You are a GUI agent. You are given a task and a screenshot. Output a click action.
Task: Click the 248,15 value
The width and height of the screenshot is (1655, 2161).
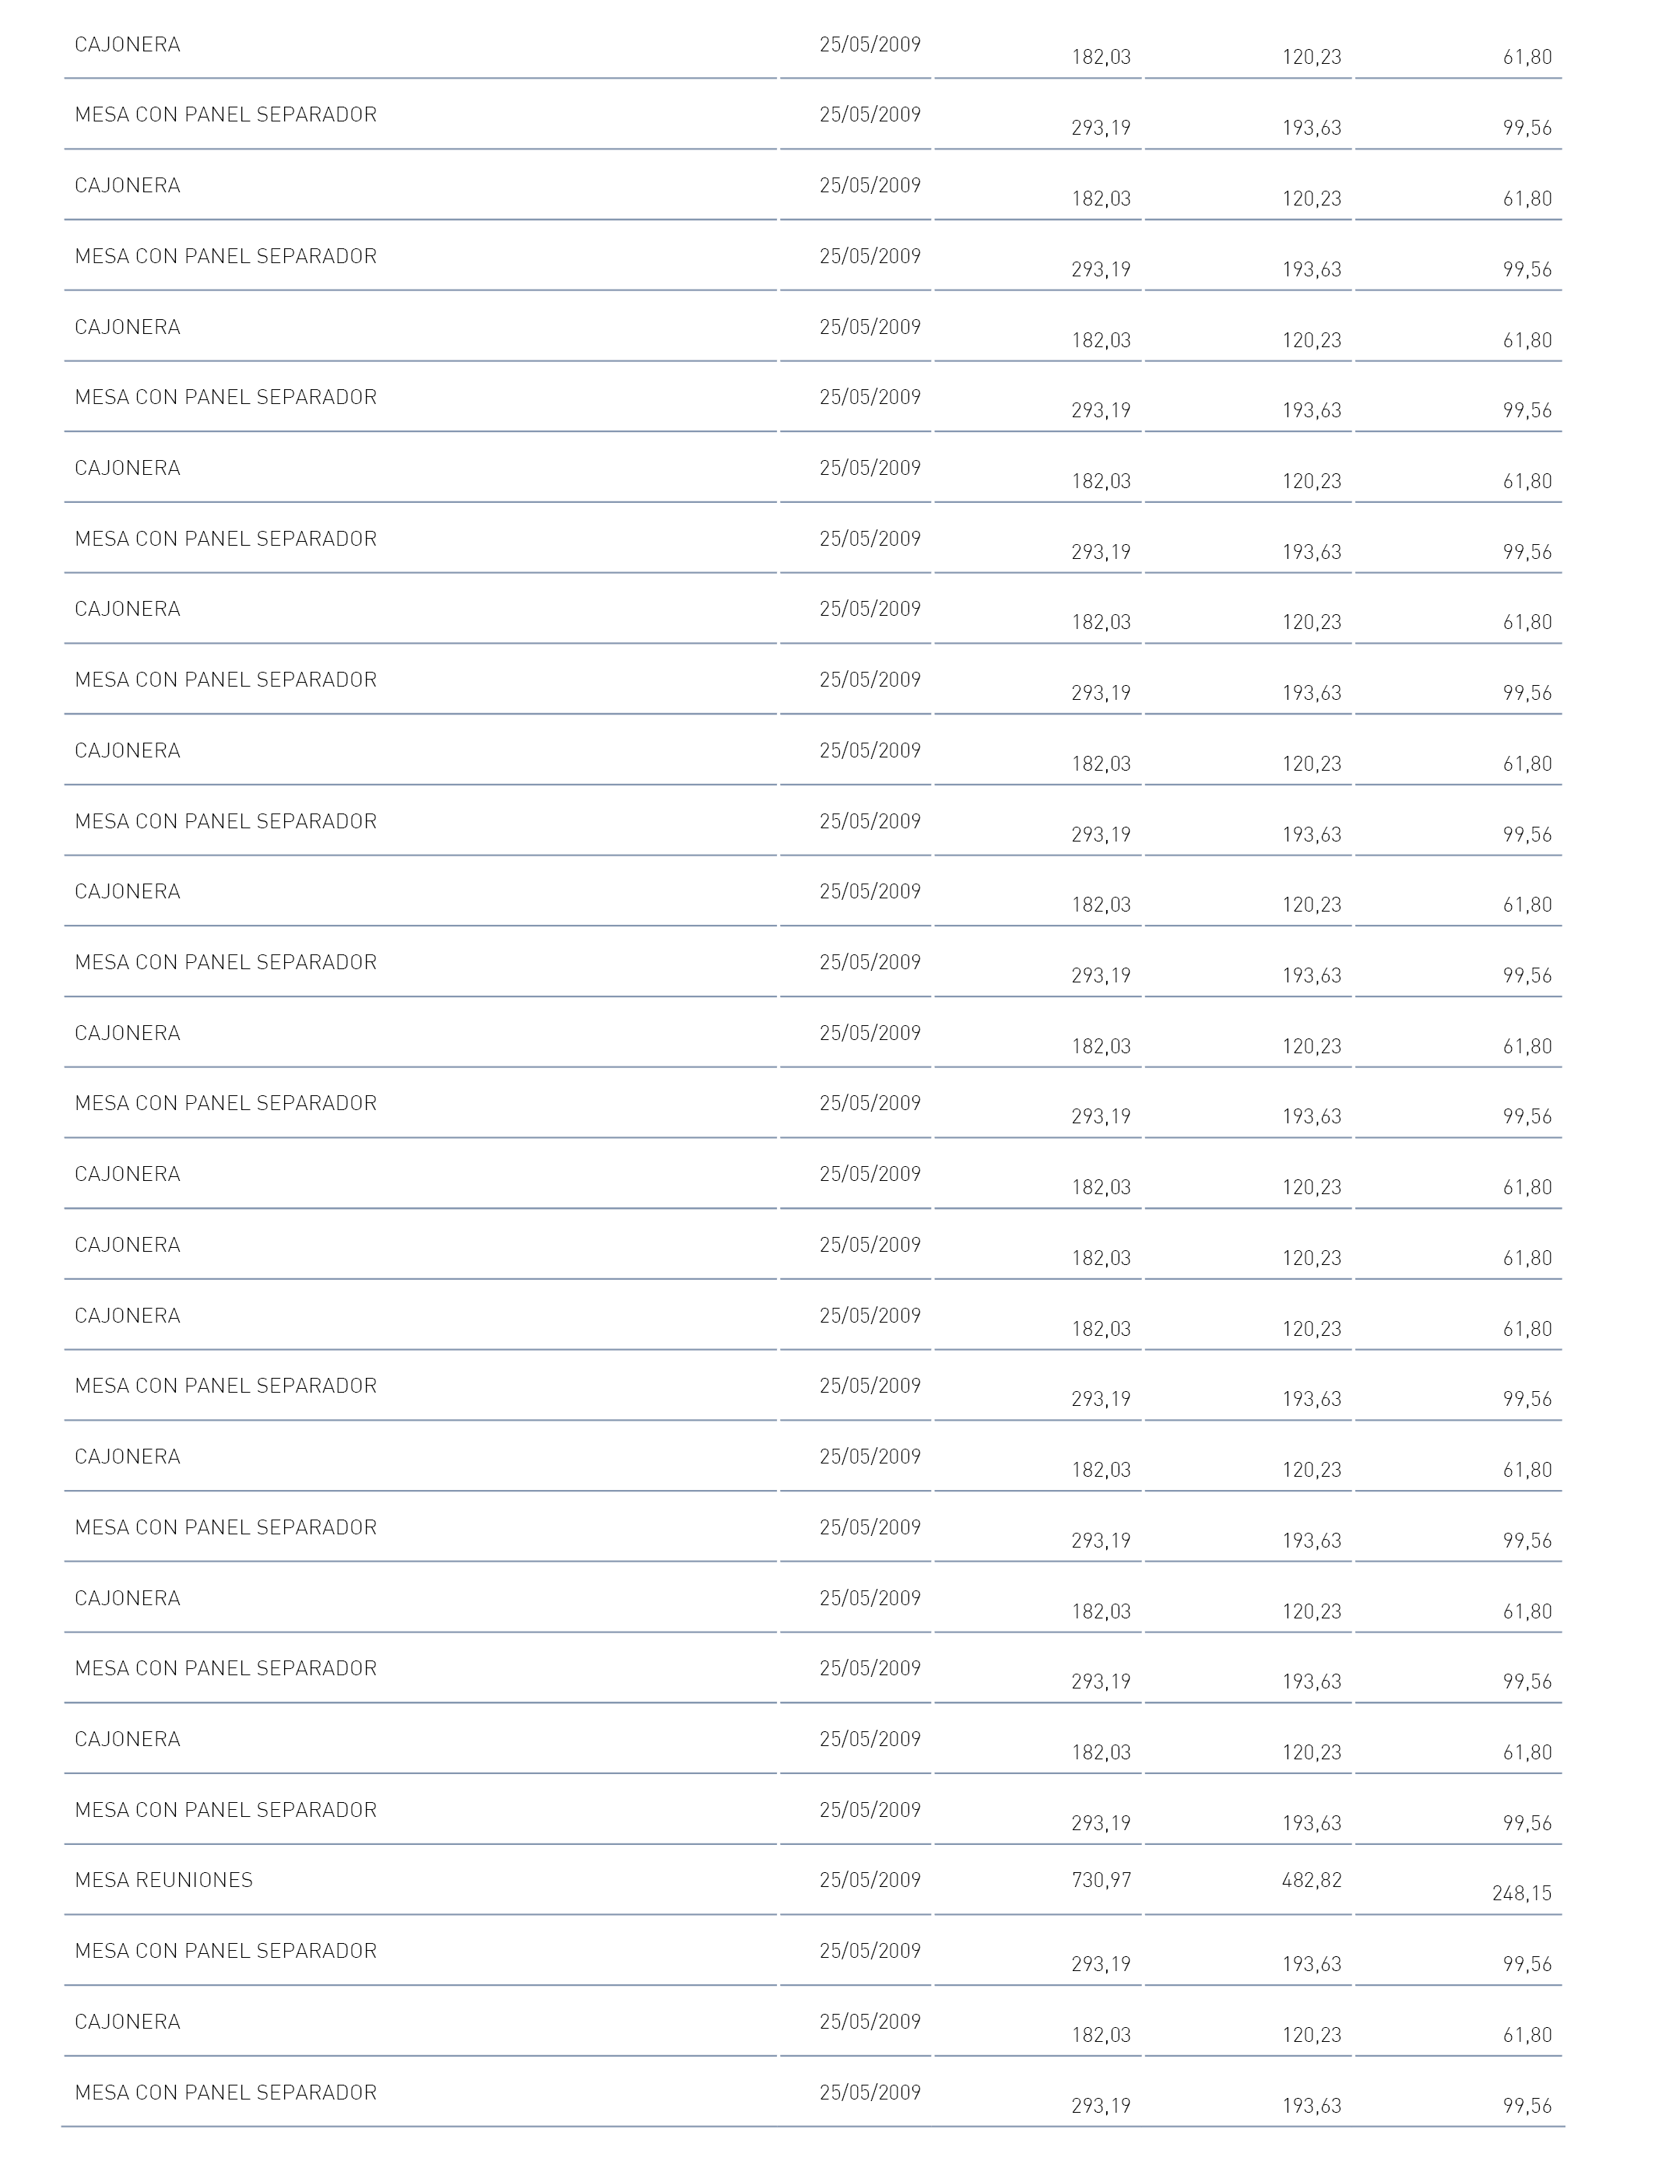1522,1892
